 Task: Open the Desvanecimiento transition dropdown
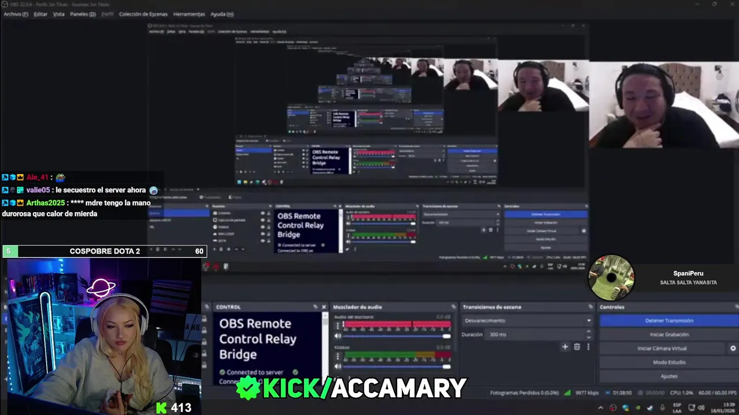(x=528, y=320)
